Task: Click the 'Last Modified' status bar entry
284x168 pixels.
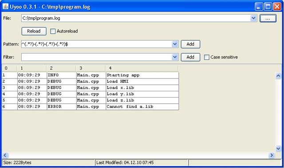Action: click(x=142, y=163)
